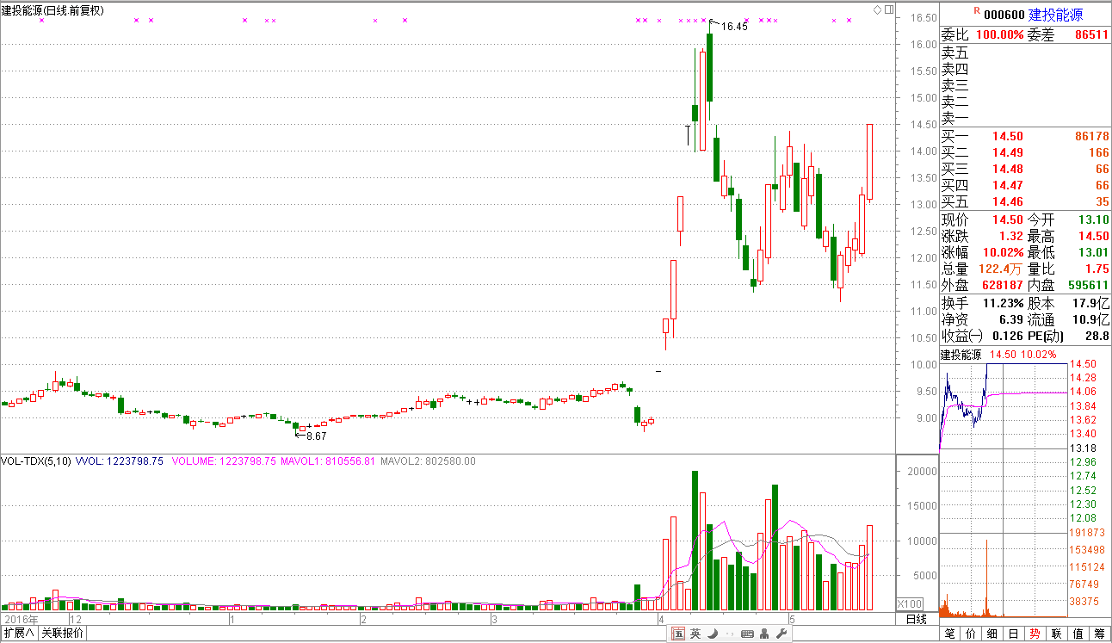This screenshot has width=1112, height=643.
Task: Click the 委差 86511 value
Action: tap(1092, 34)
